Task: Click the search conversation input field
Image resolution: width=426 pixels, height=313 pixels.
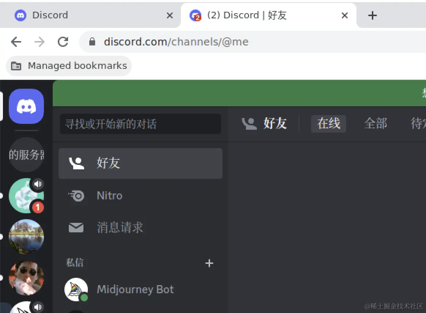Action: pos(140,124)
